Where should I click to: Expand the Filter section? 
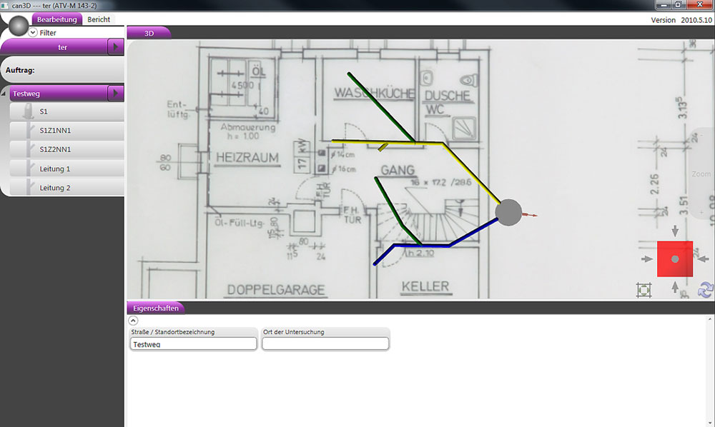point(33,33)
